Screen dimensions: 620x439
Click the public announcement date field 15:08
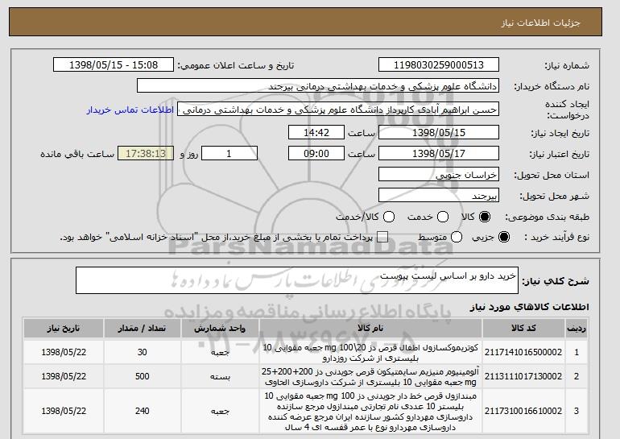pyautogui.click(x=114, y=65)
